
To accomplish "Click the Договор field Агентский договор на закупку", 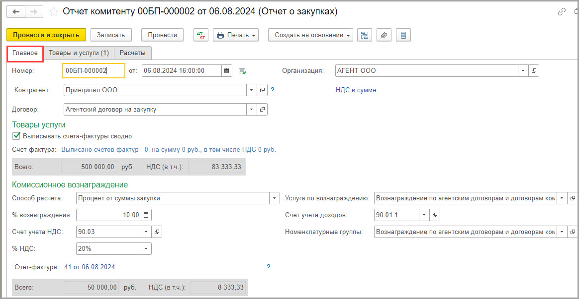I will [x=155, y=110].
